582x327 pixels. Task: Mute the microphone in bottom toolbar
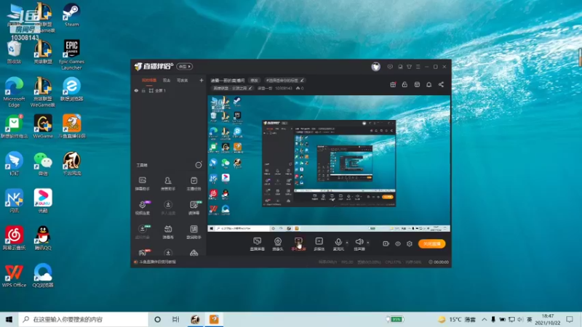point(338,244)
